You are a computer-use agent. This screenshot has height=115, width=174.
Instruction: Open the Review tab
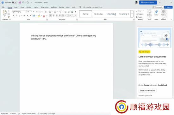pyautogui.click(x=61, y=7)
